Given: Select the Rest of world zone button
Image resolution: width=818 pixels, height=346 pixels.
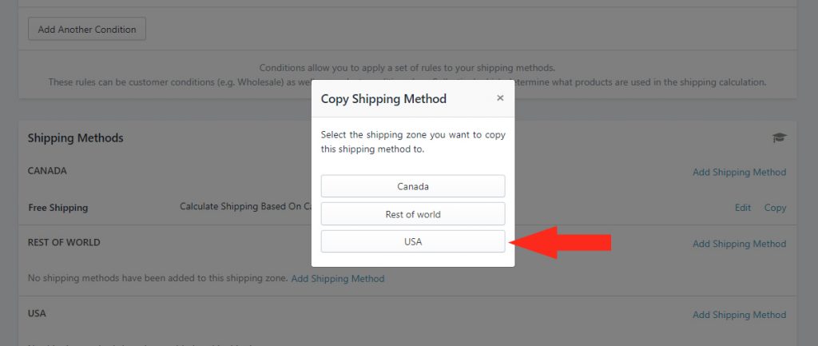Looking at the screenshot, I should coord(413,214).
